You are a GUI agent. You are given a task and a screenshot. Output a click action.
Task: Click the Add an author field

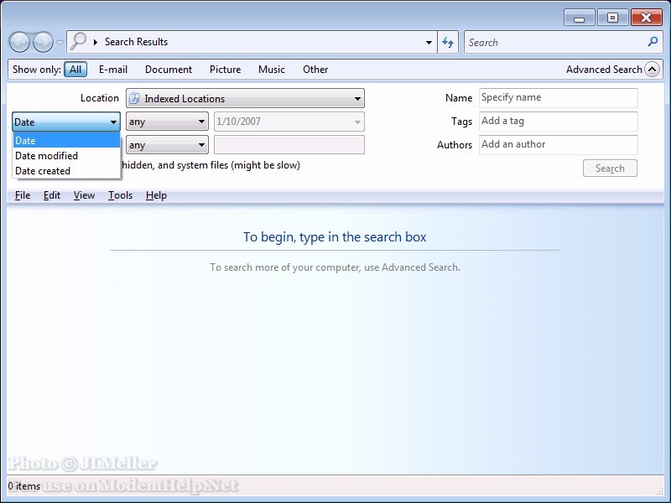[x=559, y=144]
